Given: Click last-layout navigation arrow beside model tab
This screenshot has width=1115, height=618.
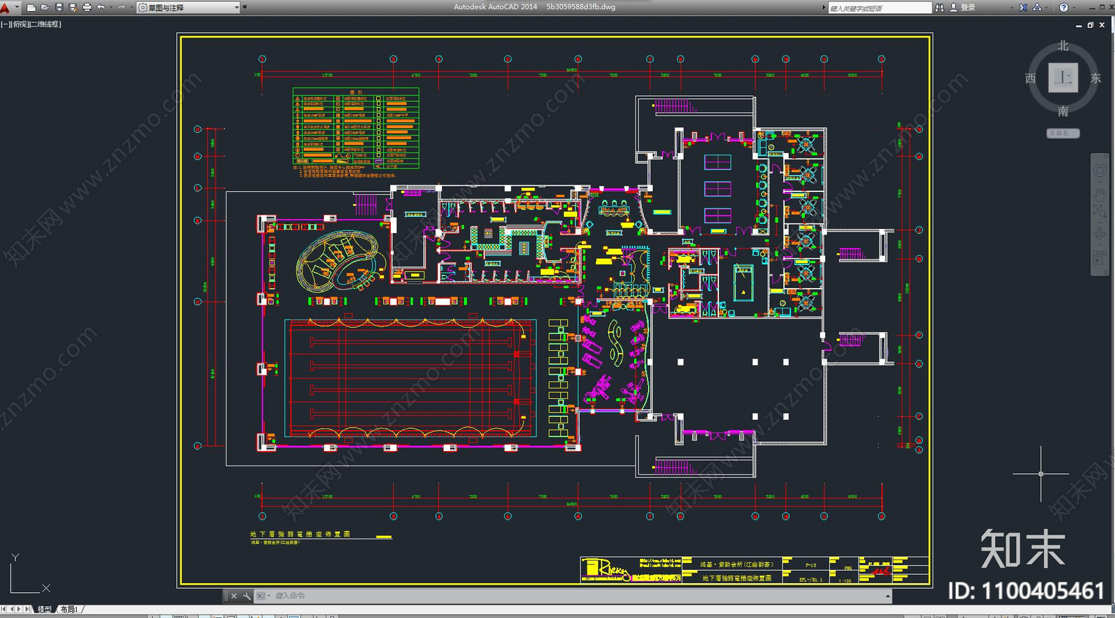Looking at the screenshot, I should point(29,609).
